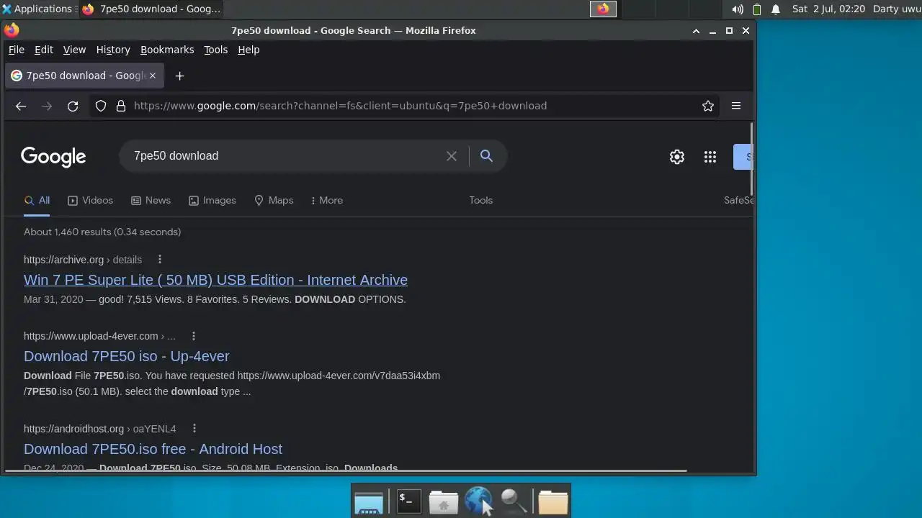
Task: Click the About 1,460 results text
Action: pos(102,232)
